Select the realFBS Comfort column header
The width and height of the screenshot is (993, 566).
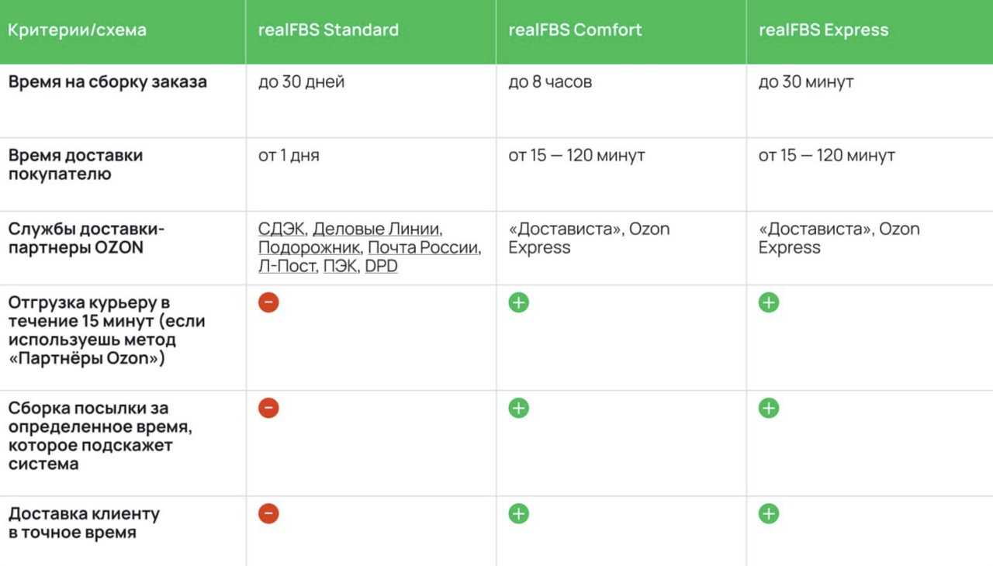[x=621, y=32]
